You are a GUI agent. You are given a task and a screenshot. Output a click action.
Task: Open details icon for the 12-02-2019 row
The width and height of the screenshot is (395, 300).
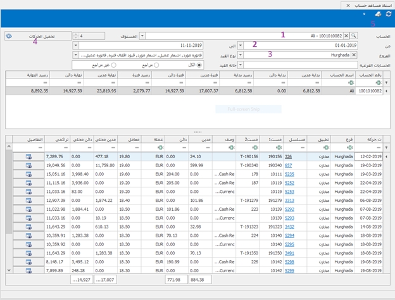point(29,156)
